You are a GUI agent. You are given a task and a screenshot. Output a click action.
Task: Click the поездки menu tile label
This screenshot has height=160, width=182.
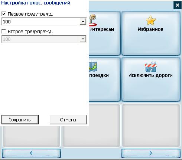pos(99,75)
